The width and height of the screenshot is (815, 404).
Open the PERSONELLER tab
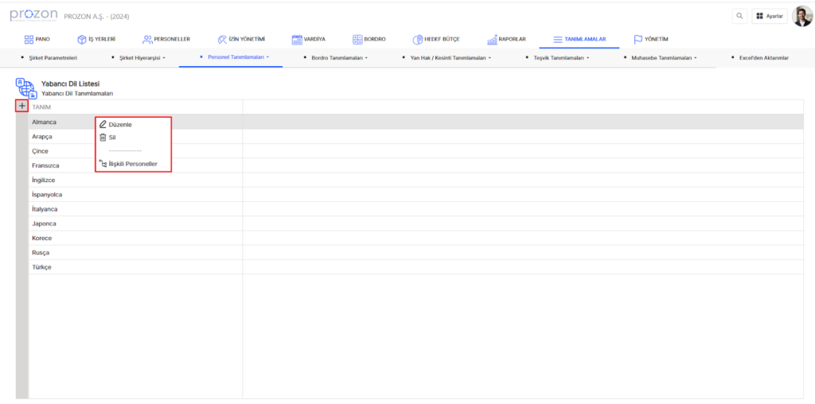166,39
